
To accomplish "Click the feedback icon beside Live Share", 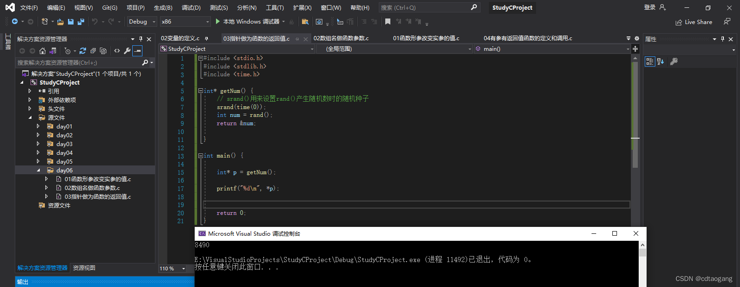I will 727,22.
